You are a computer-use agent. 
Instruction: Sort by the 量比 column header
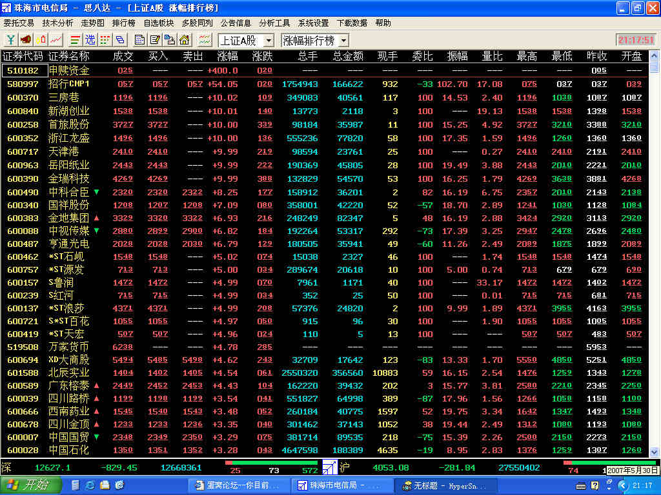[x=492, y=56]
